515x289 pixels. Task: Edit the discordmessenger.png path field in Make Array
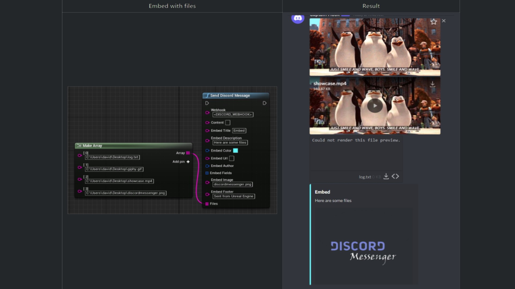click(126, 193)
